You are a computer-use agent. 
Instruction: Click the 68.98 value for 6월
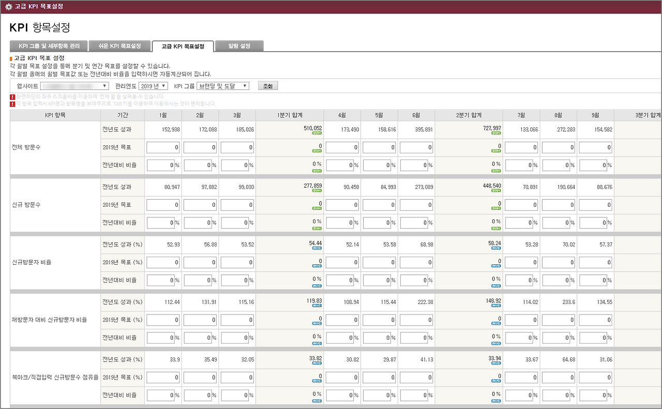427,244
